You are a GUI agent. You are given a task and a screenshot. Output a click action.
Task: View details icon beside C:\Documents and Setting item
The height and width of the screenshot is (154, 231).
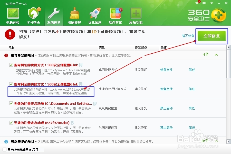95,103
